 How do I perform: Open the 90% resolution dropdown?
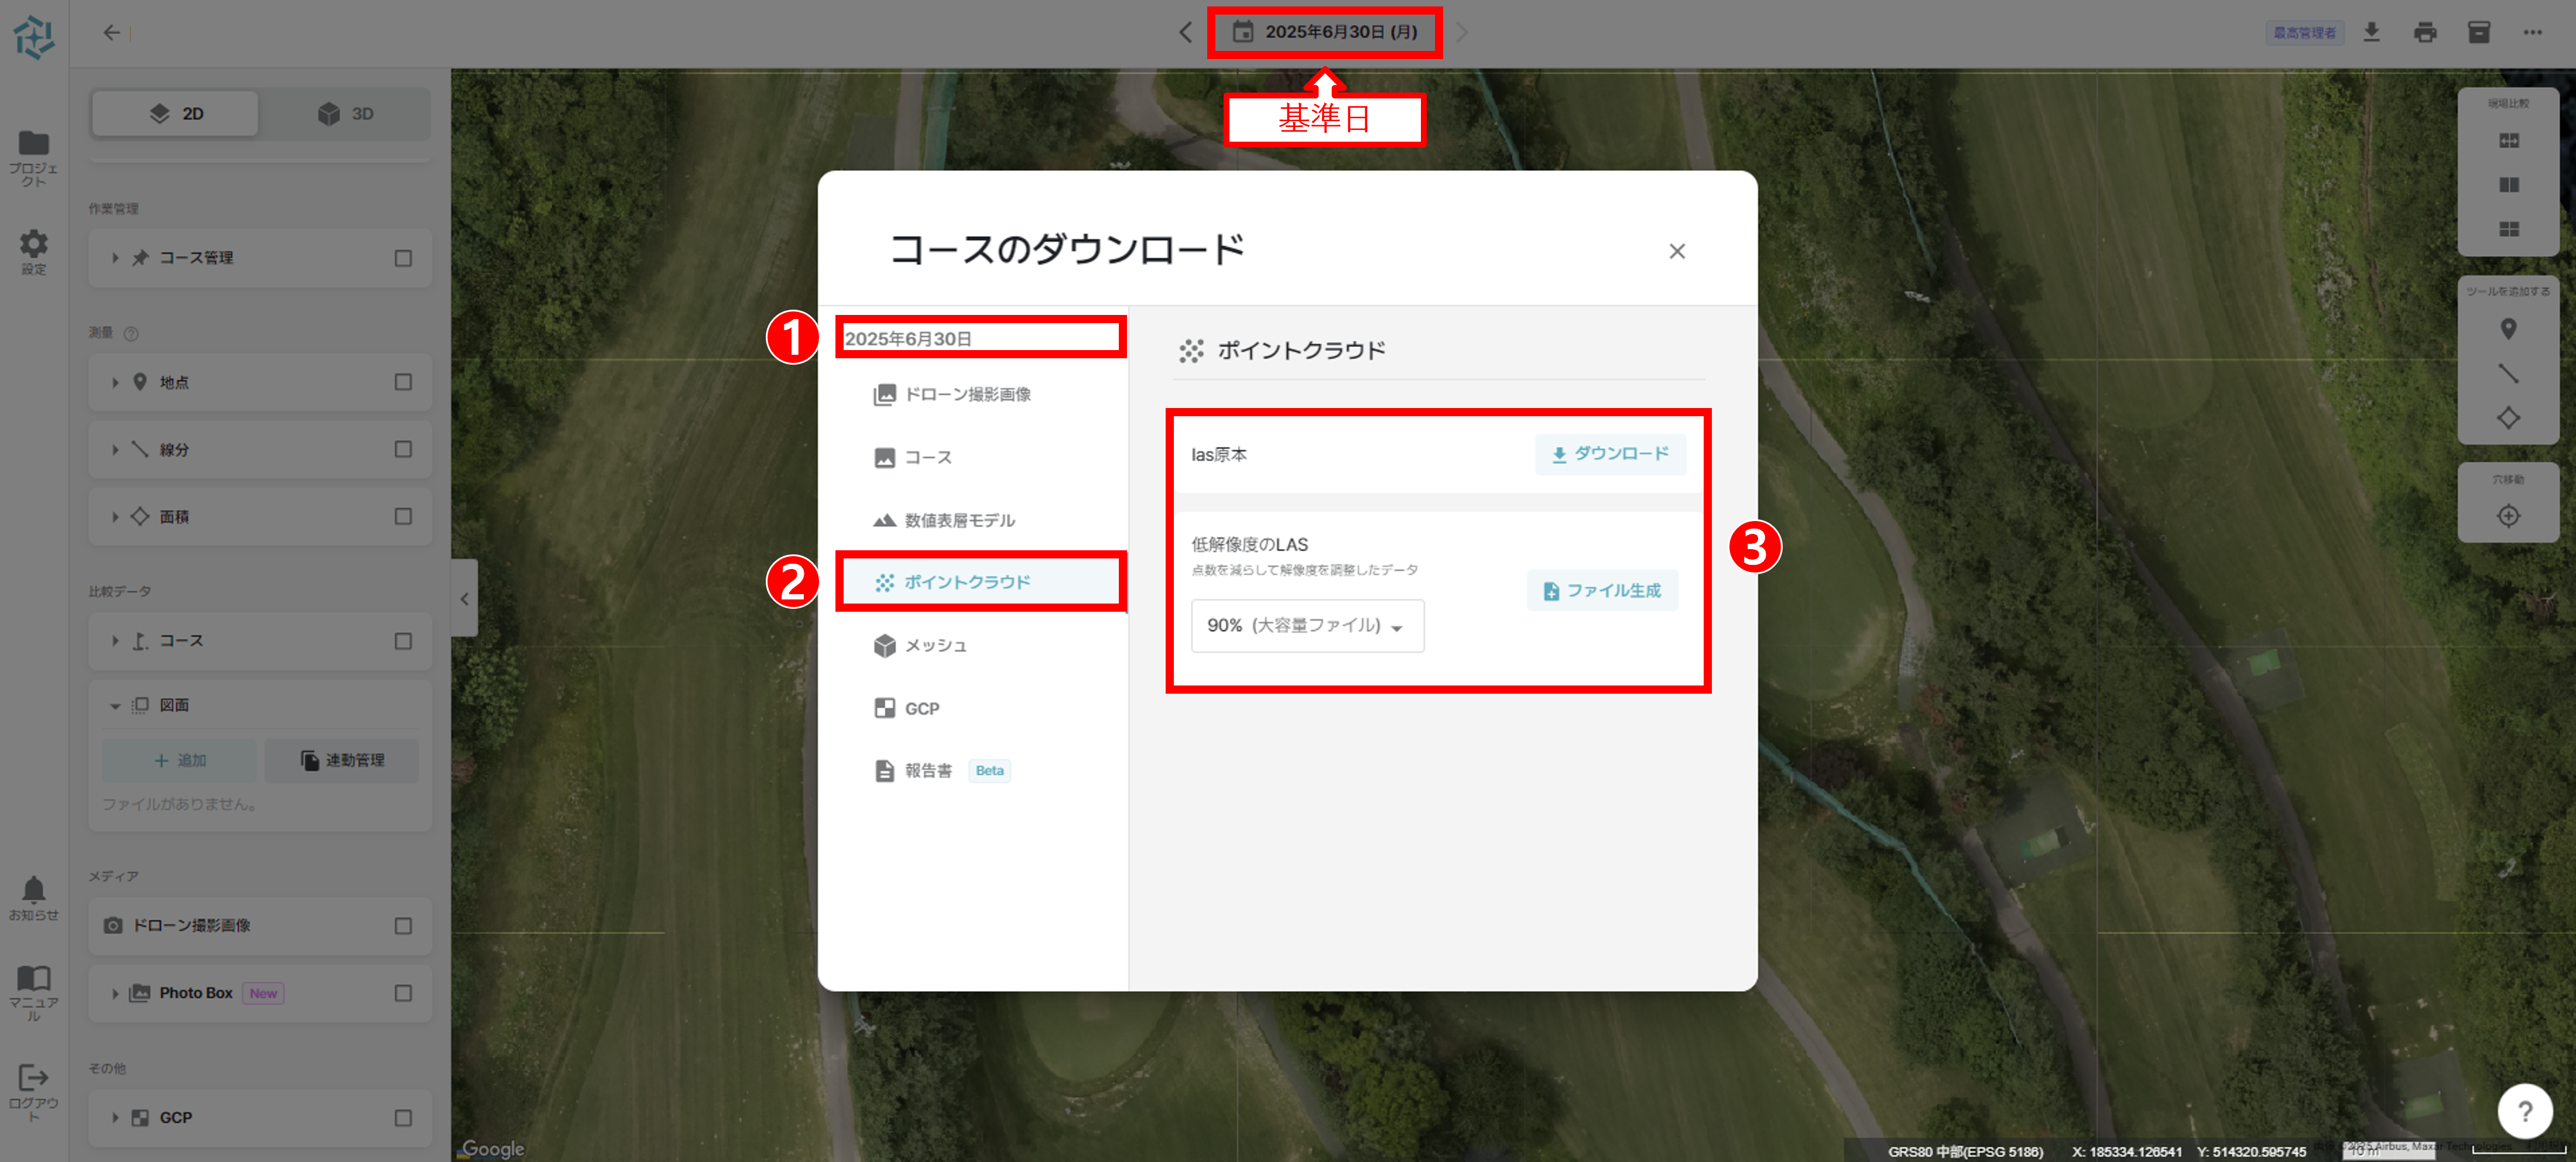click(1307, 626)
